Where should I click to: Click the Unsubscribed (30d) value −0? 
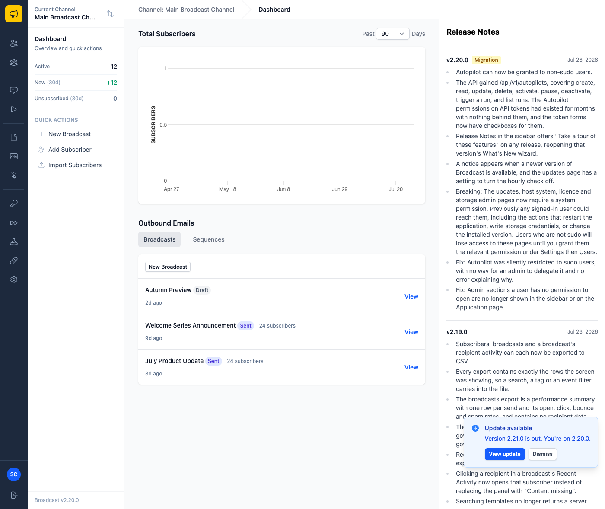[x=113, y=99]
